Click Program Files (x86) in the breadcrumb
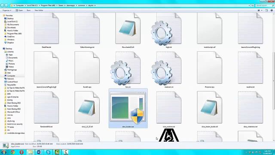This screenshot has width=275, height=155. 48,6
